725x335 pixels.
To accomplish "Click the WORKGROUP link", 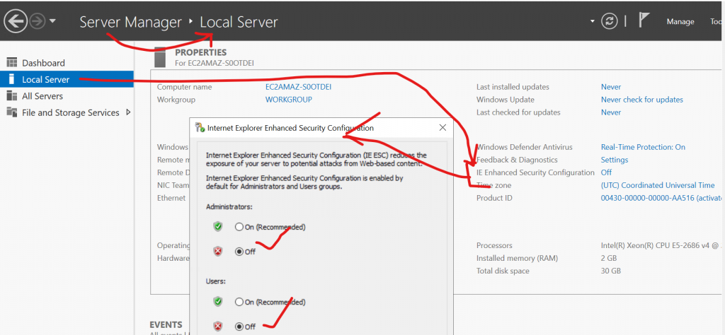I will tap(288, 100).
